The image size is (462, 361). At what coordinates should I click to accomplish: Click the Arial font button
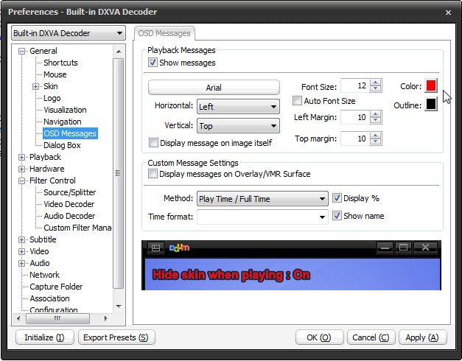tap(214, 88)
